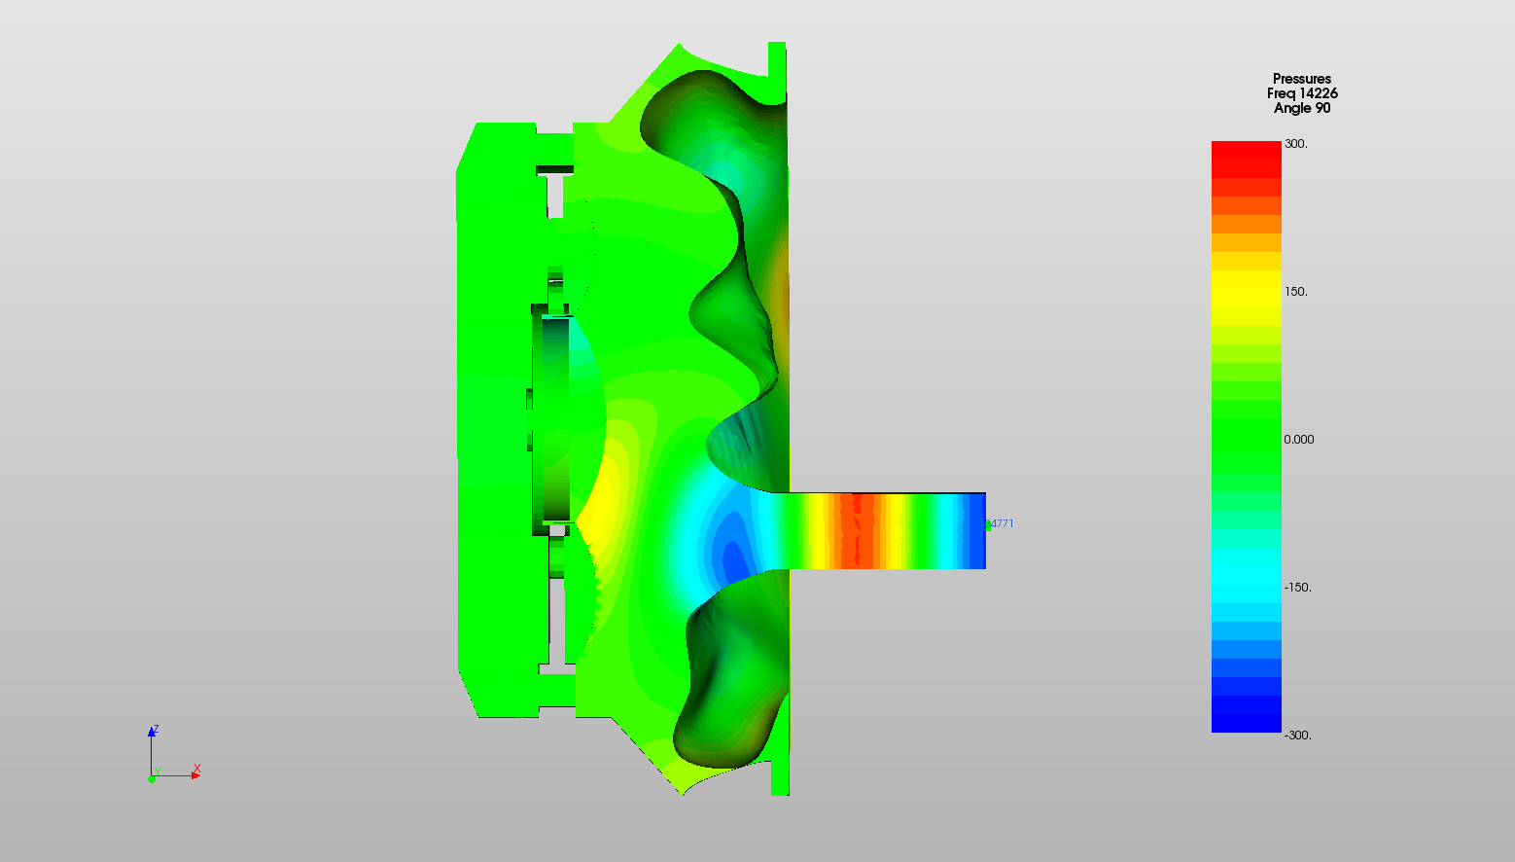The height and width of the screenshot is (862, 1515).
Task: Click the node label ending in 4771
Action: [1002, 523]
